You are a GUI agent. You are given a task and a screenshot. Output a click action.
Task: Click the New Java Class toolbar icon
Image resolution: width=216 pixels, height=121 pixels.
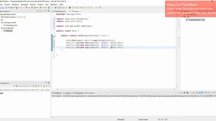pos(35,8)
